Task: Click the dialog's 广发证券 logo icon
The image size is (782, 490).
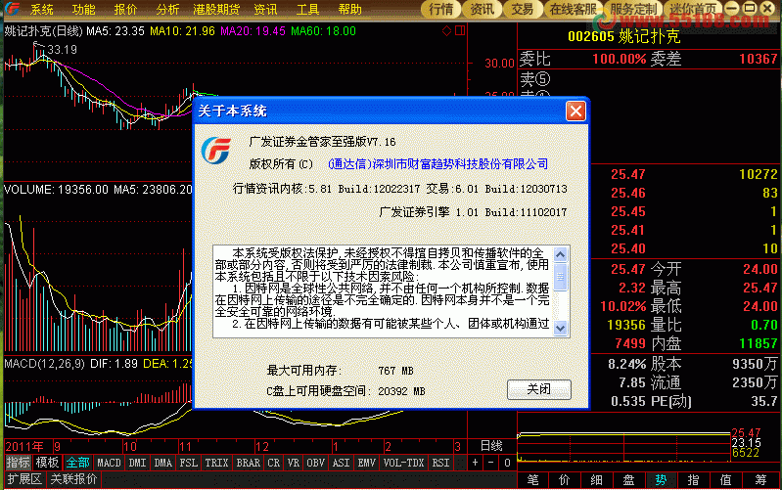Action: coord(216,150)
